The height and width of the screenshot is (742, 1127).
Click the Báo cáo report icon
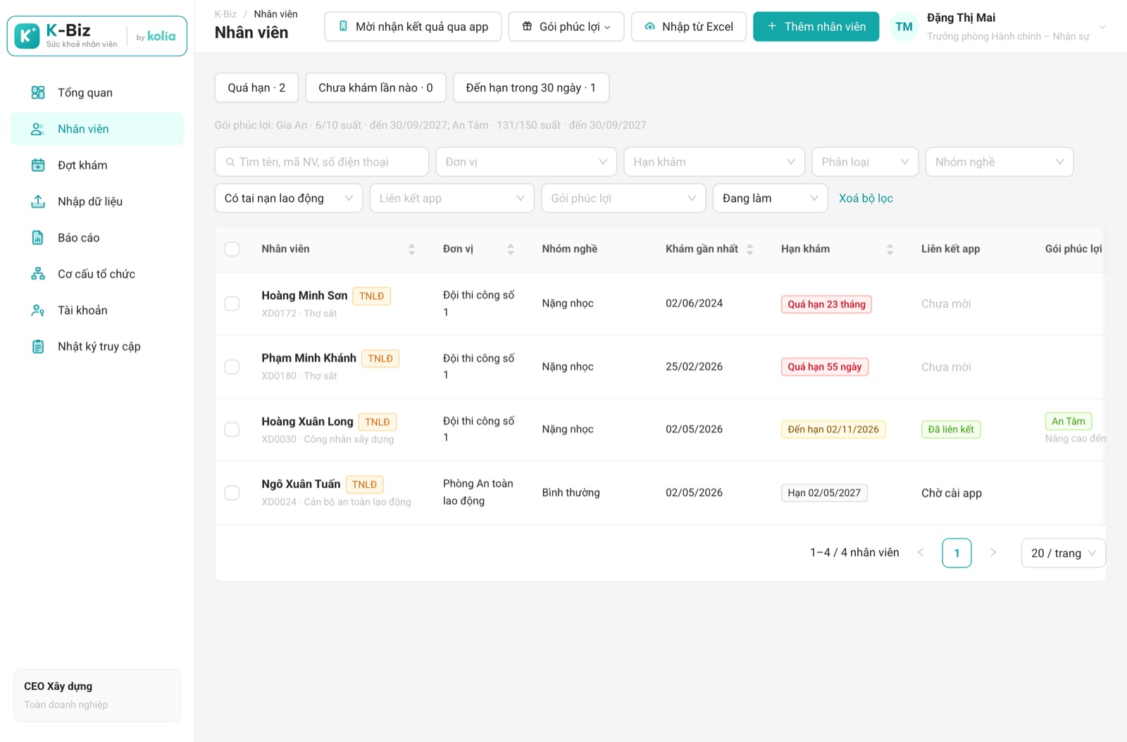tap(38, 237)
